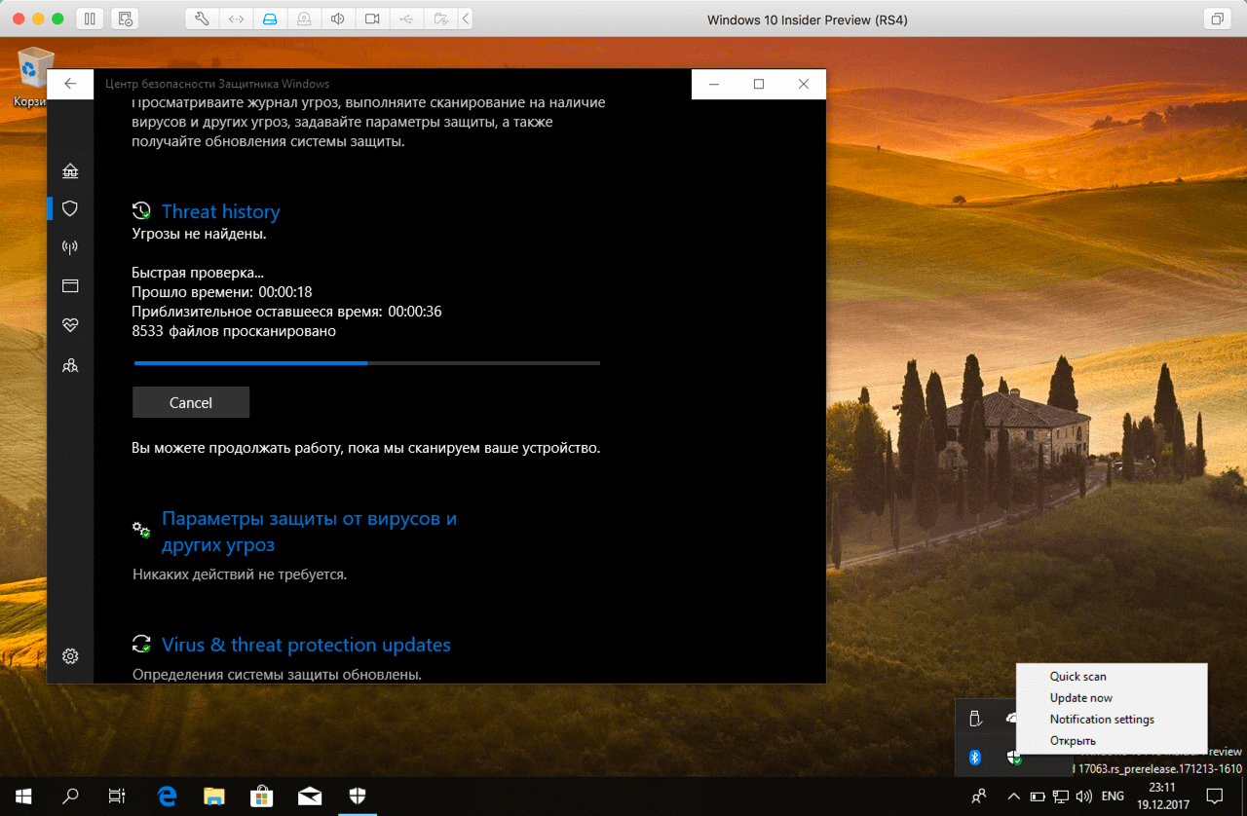Click the shared folders toolbar icon
Image resolution: width=1247 pixels, height=816 pixels.
point(440,19)
